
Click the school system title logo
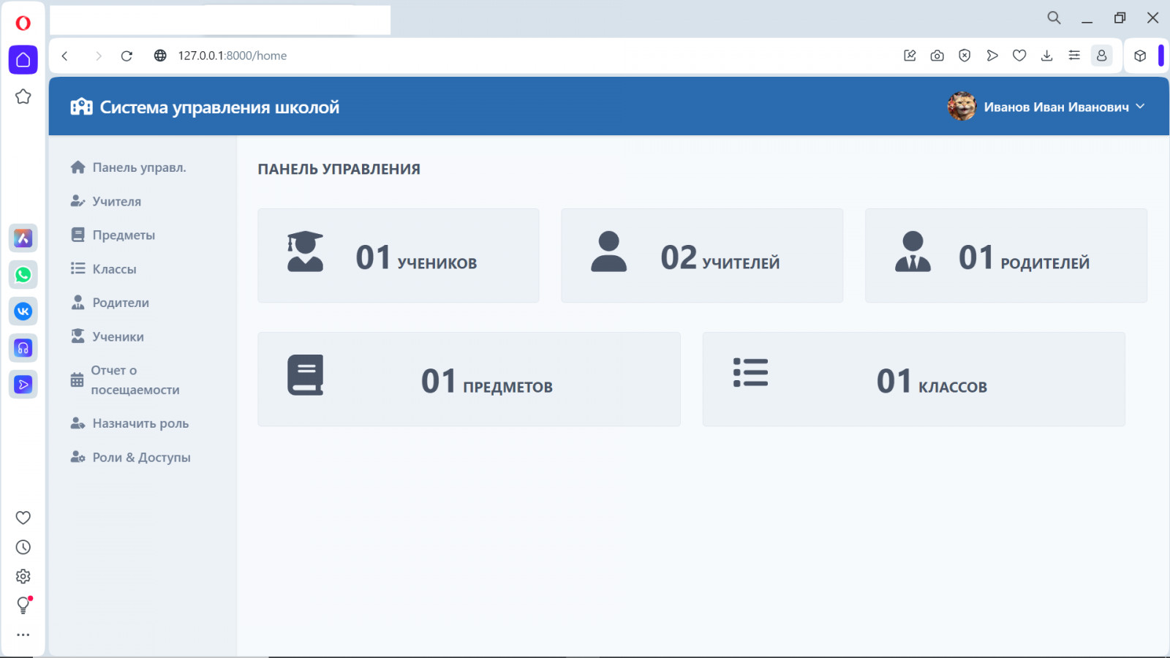click(205, 107)
